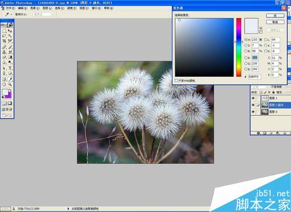This screenshot has height=212, width=291.
Task: Switch to Quick Mask mode
Action: (10, 103)
